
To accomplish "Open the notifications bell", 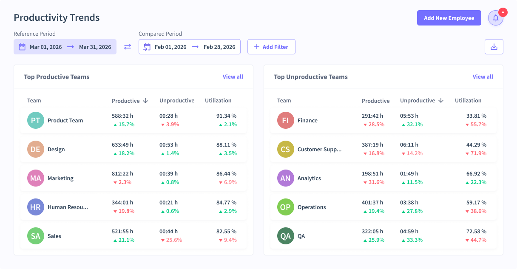I will point(495,18).
